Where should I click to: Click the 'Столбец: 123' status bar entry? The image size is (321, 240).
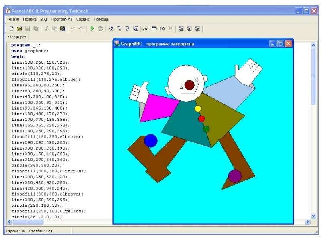(x=41, y=231)
